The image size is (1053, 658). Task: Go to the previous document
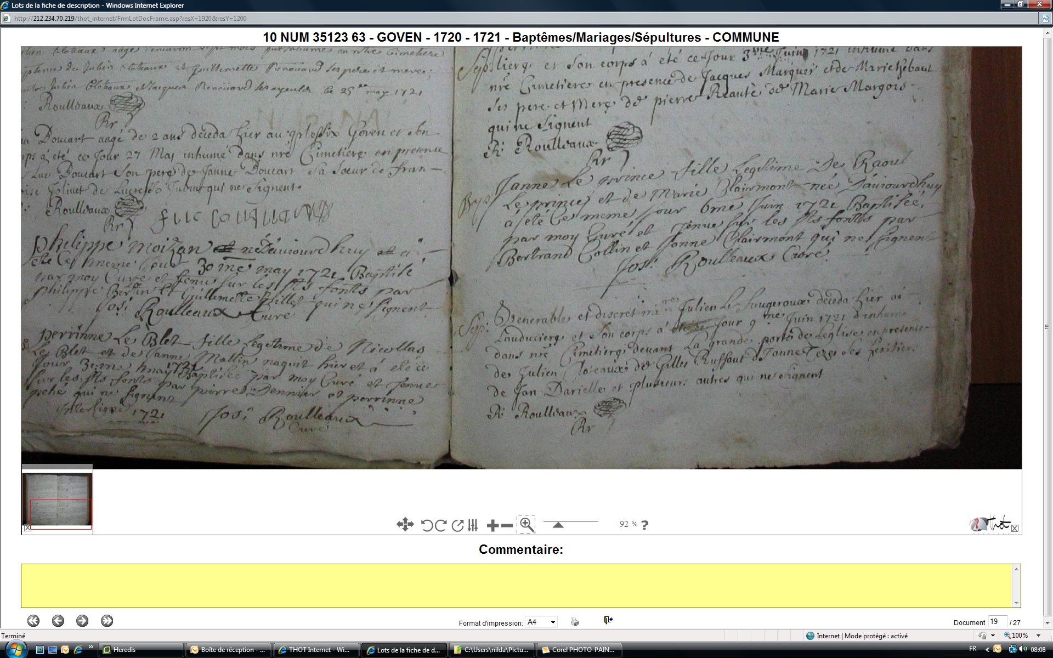[58, 621]
